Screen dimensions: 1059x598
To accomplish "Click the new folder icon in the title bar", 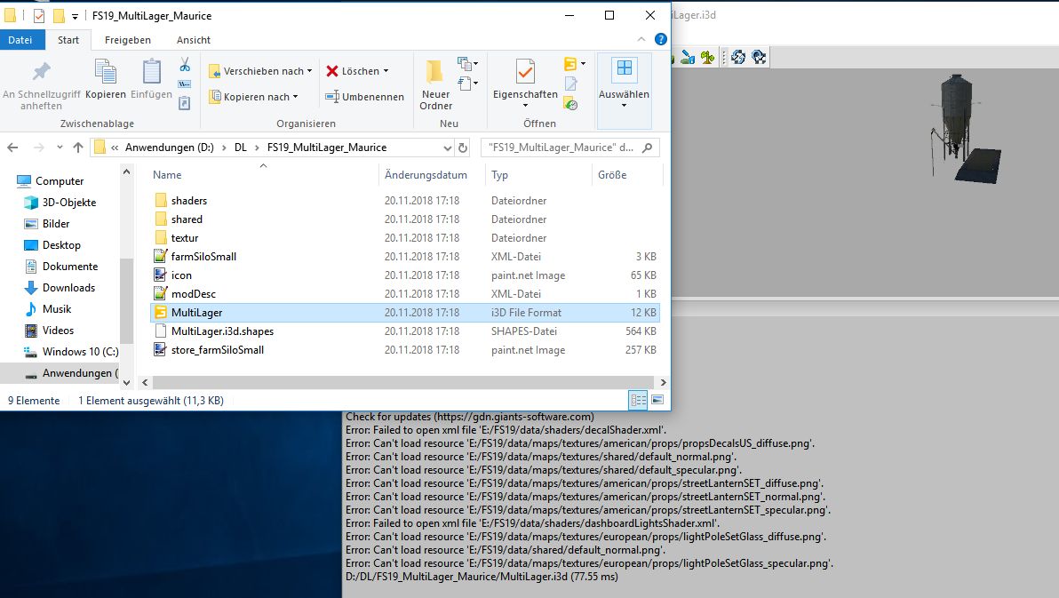I will coord(59,15).
